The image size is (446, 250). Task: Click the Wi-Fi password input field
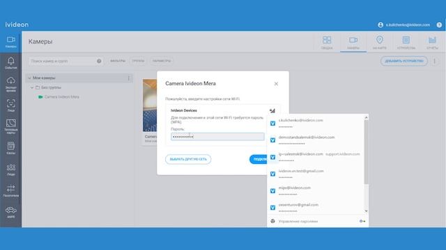pos(217,137)
